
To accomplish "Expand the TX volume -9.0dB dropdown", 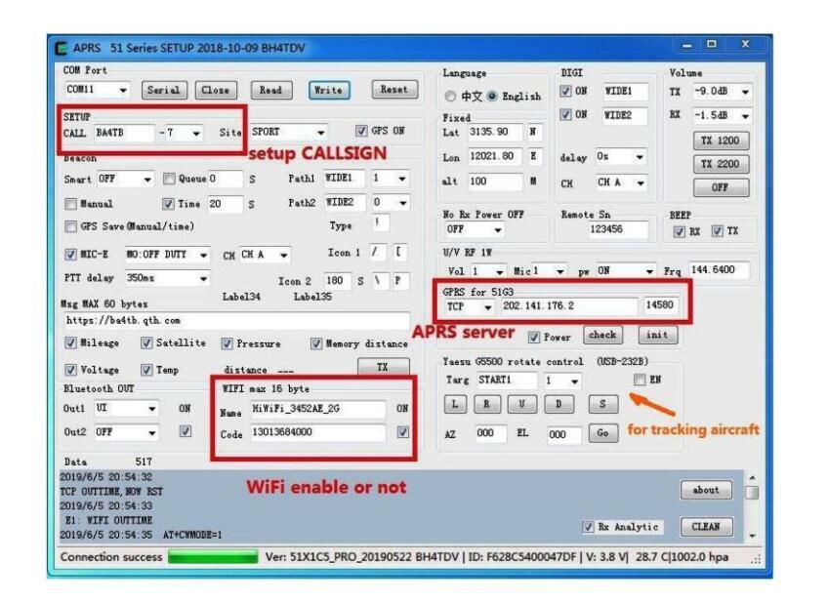I will pyautogui.click(x=723, y=92).
